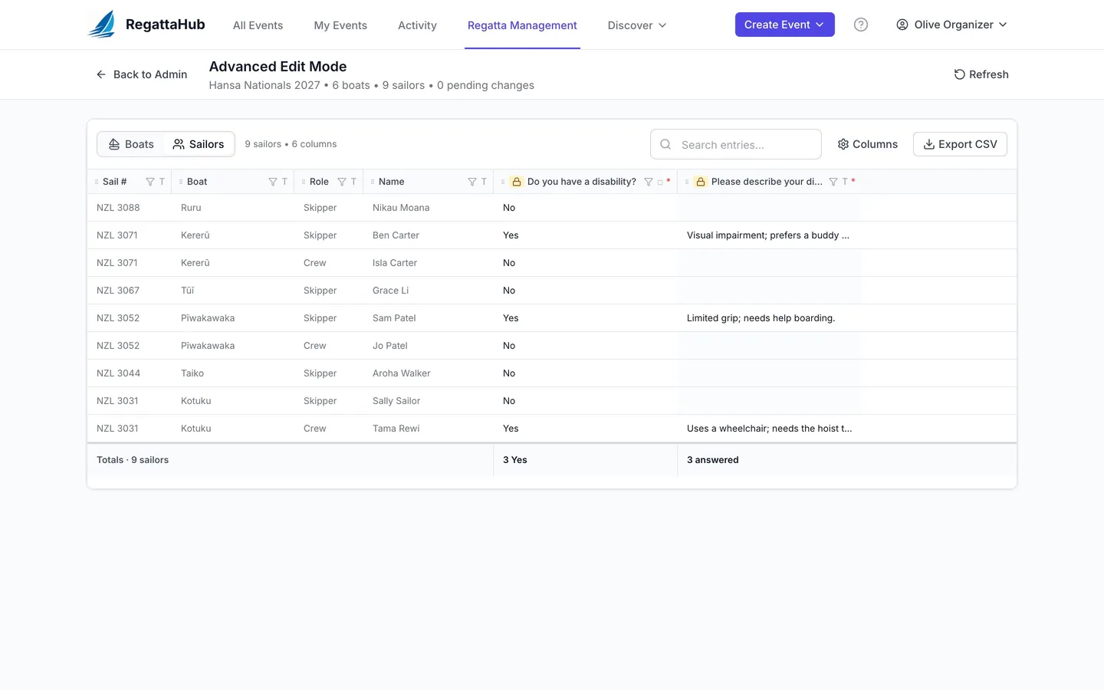This screenshot has height=690, width=1104.
Task: Click the Refresh button
Action: (x=981, y=74)
